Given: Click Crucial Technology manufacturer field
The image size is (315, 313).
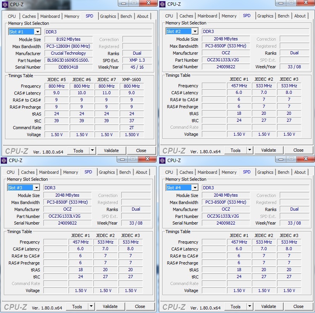Looking at the screenshot, I should (x=69, y=53).
